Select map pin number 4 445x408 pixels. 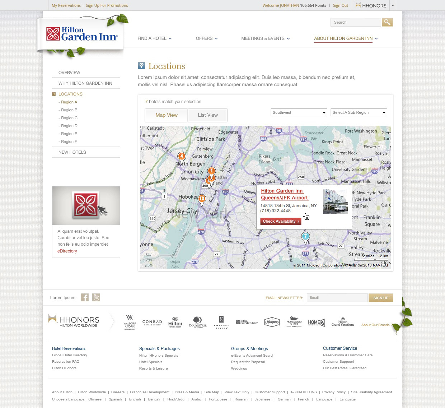click(182, 157)
